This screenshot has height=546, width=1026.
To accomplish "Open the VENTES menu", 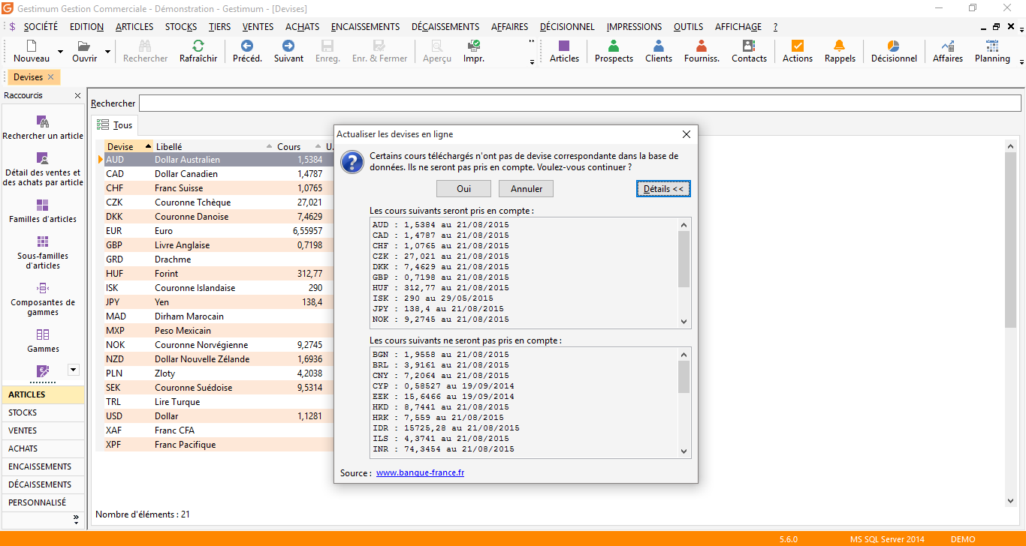I will (x=258, y=26).
